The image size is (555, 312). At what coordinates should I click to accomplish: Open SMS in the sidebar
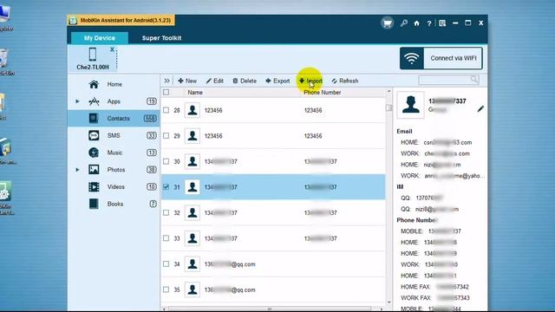click(x=114, y=135)
